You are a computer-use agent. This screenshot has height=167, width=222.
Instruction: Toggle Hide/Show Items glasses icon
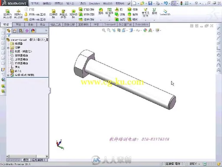[x=138, y=30]
